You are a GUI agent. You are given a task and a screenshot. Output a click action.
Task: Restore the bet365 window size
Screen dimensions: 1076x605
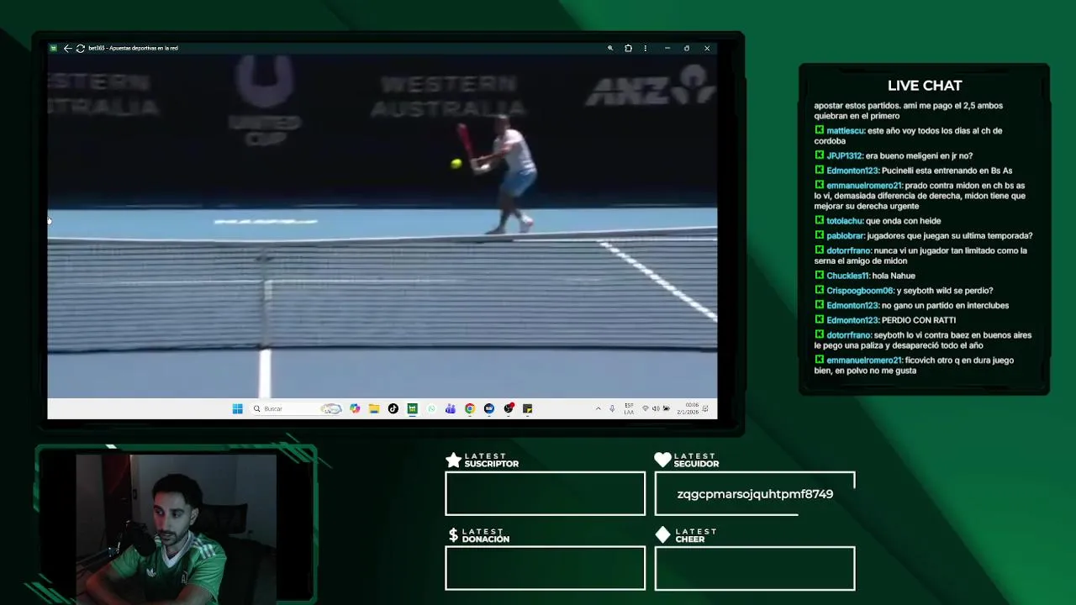tap(687, 48)
